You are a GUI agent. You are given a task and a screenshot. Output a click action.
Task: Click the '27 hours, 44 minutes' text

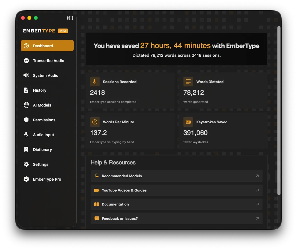pos(175,46)
